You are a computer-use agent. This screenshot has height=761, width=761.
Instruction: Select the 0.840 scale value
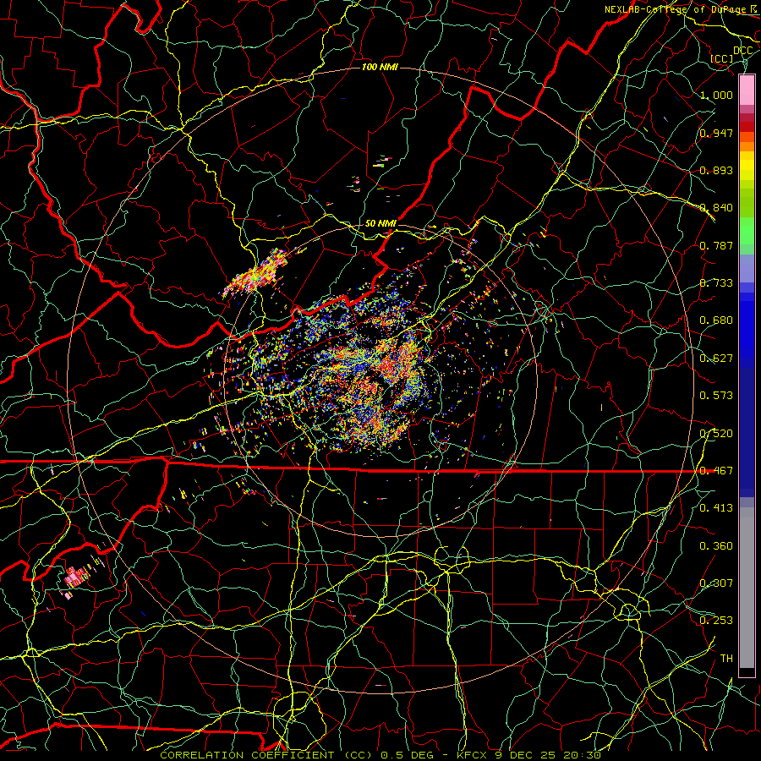pyautogui.click(x=716, y=208)
